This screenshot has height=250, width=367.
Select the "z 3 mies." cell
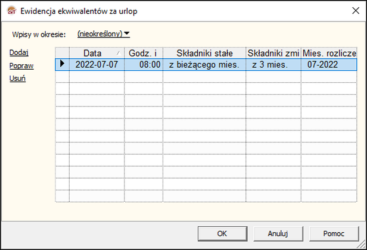[x=270, y=64]
